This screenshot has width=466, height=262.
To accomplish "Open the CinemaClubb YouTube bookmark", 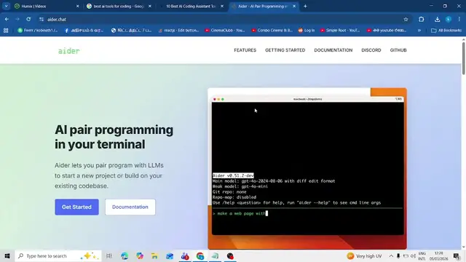I will pos(225,31).
